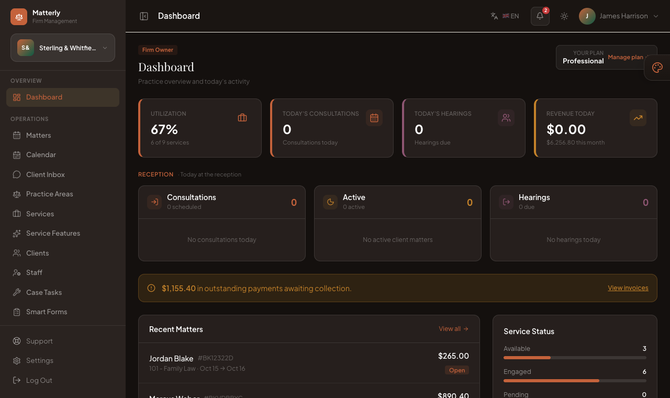Click the Matterly scales logo icon
Screen dimensions: 670x398
tap(19, 17)
